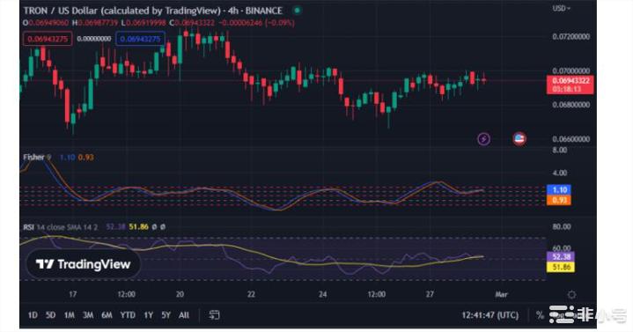Click the purple RSI value 52.38 label
This screenshot has width=633, height=332.
point(561,256)
